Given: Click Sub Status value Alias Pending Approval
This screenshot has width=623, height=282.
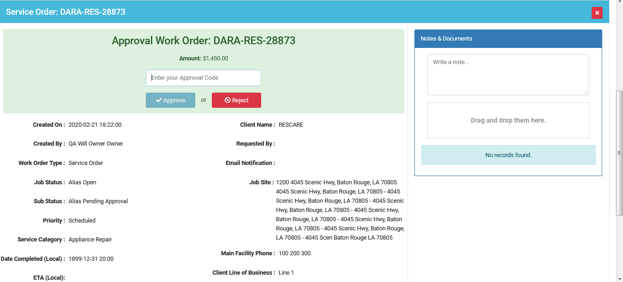Looking at the screenshot, I should coord(98,201).
